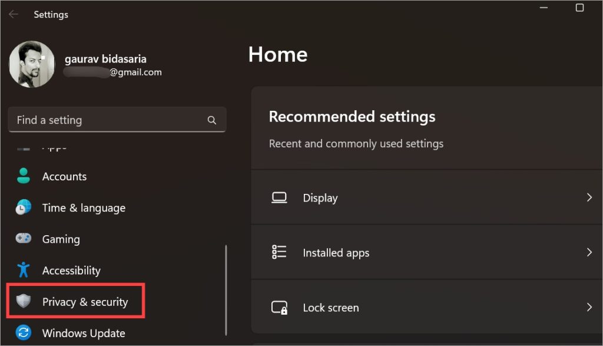Click the Time & language clock icon
The image size is (603, 346).
(x=24, y=207)
